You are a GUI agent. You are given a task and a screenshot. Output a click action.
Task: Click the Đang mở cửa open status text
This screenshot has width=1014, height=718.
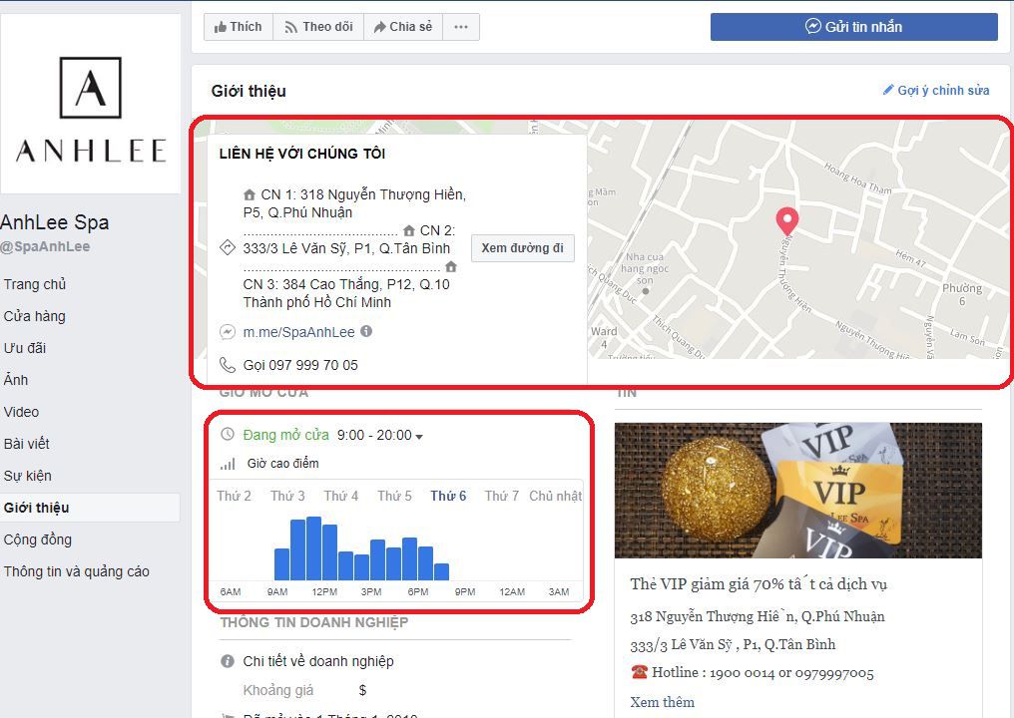[x=285, y=435]
